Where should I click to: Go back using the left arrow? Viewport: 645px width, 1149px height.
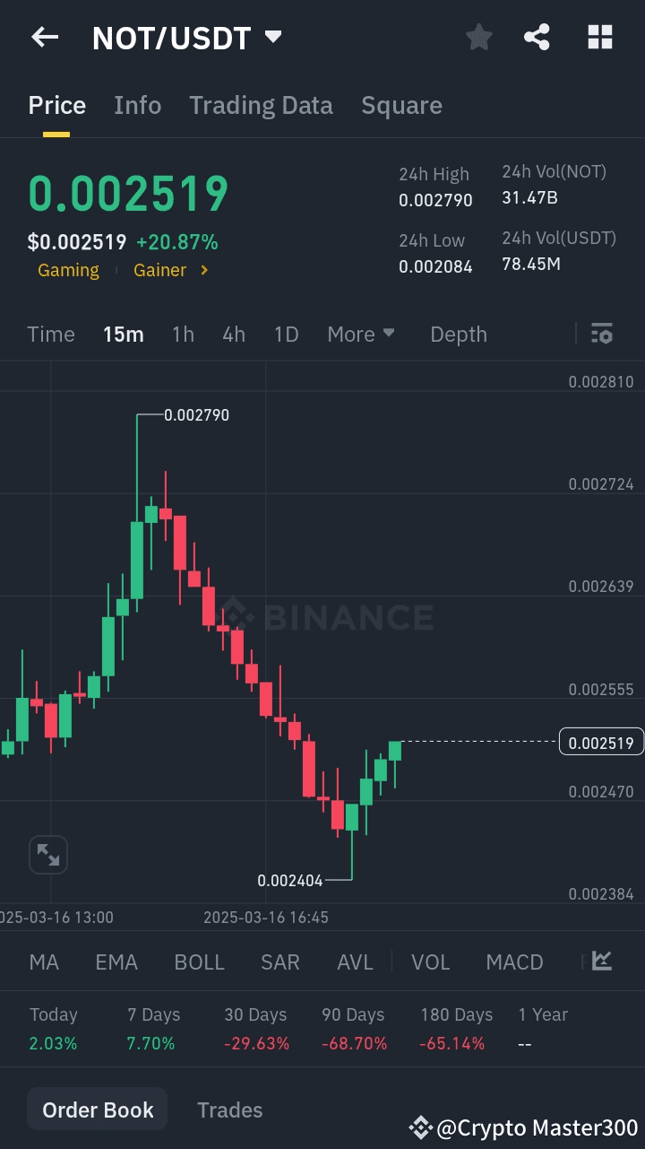44,37
